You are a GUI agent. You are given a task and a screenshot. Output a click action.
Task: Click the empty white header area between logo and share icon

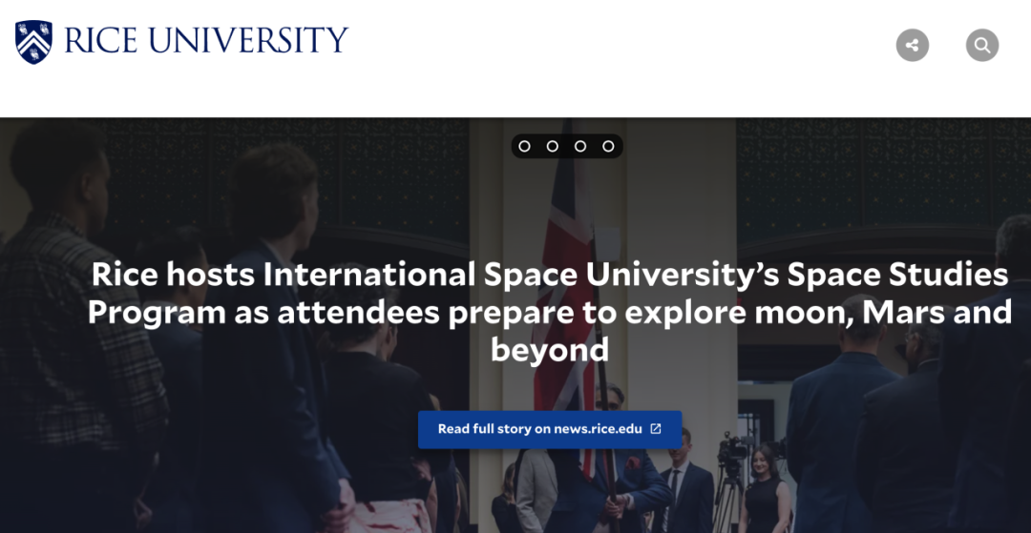coord(621,48)
